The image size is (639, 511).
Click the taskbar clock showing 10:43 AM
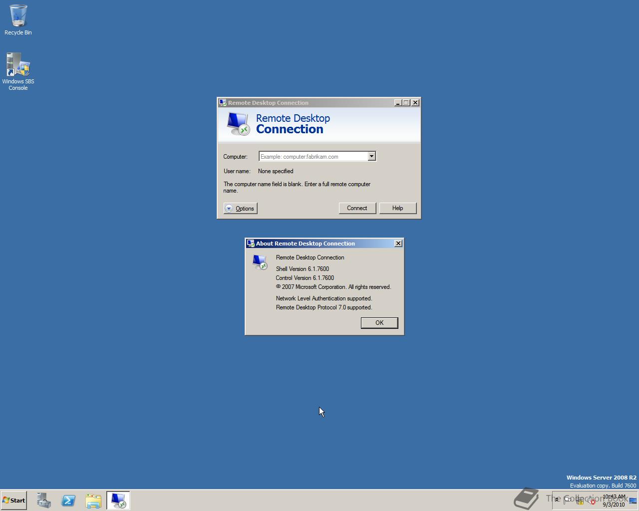[x=614, y=501]
